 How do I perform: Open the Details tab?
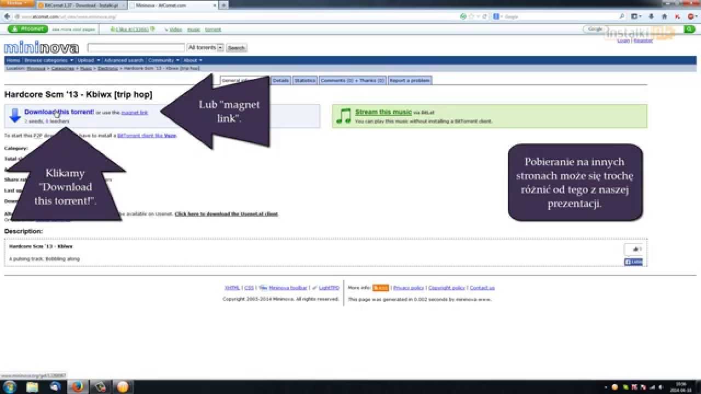tap(280, 80)
